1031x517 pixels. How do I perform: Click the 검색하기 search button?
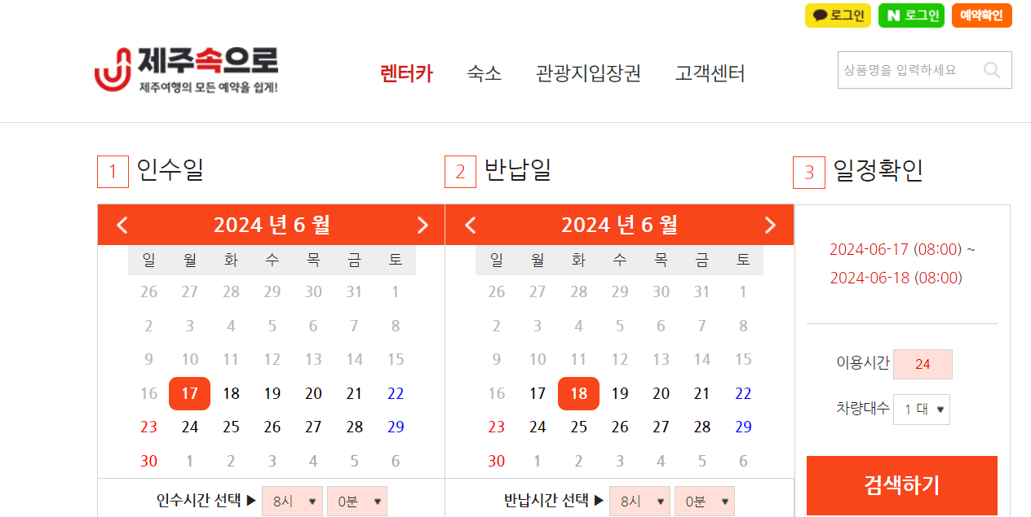[x=902, y=485]
